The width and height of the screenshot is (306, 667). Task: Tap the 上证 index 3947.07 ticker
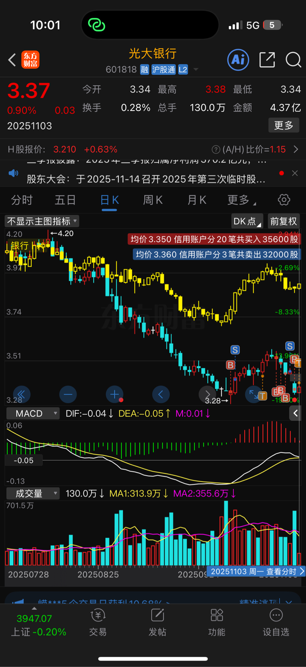pos(38,625)
